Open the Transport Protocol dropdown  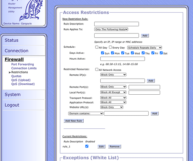coord(113,98)
